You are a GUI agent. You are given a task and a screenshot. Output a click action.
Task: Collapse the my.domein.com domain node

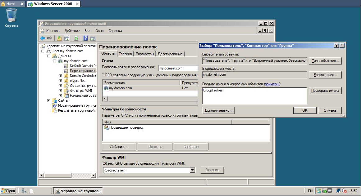(x=55, y=61)
